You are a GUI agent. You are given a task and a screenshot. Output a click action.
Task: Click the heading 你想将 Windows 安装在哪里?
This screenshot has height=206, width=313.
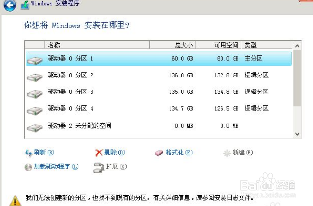point(77,26)
